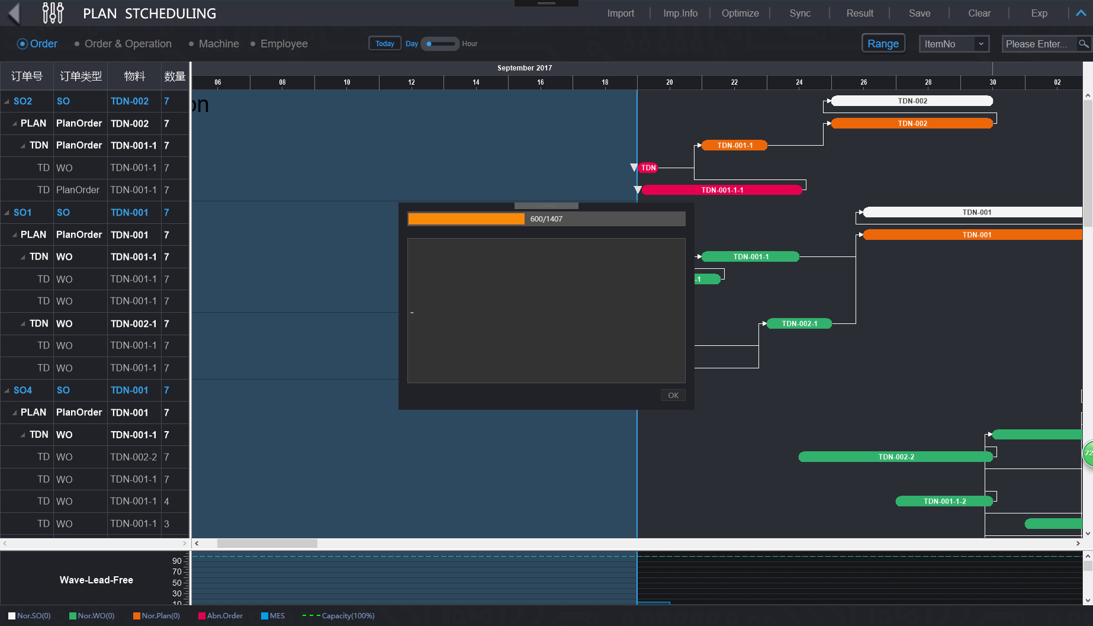Click the Nor.Plan legend swatch
1093x626 pixels.
137,616
